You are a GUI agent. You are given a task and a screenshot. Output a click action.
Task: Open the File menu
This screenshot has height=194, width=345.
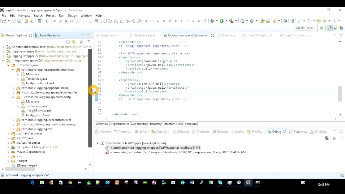coord(4,16)
